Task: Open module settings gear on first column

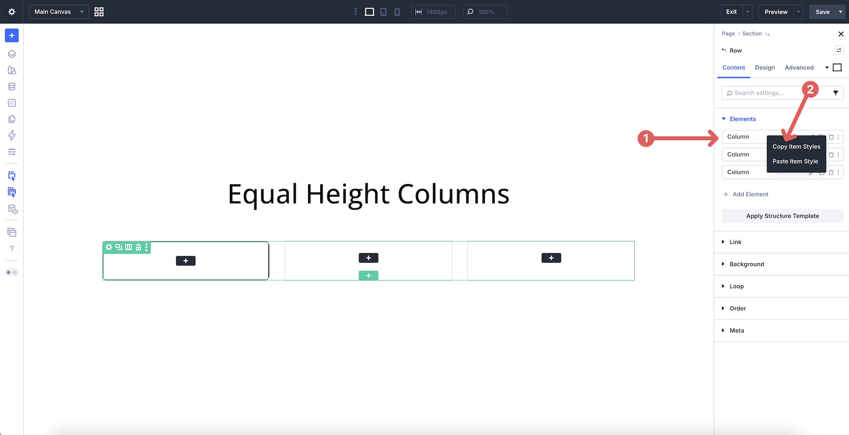Action: (109, 247)
